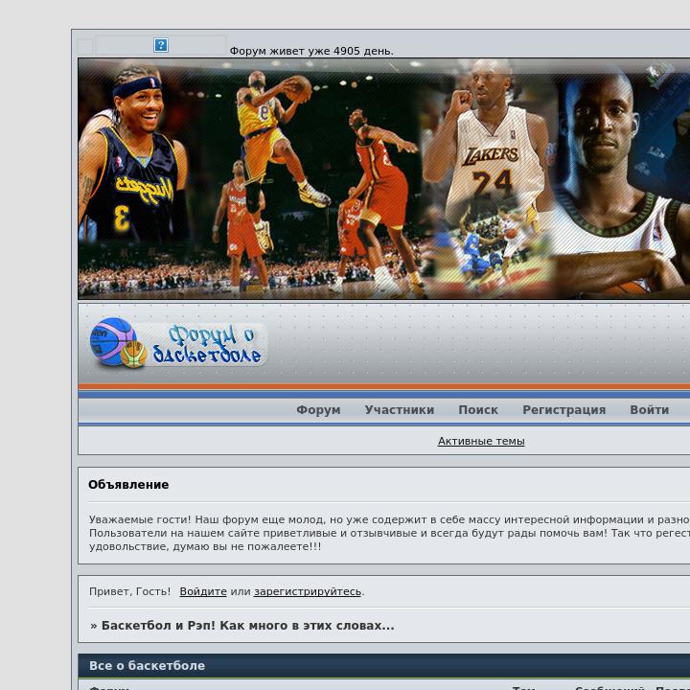Click the text 'Форум живет уже 4905 день.'
Image resolution: width=690 pixels, height=690 pixels.
311,51
